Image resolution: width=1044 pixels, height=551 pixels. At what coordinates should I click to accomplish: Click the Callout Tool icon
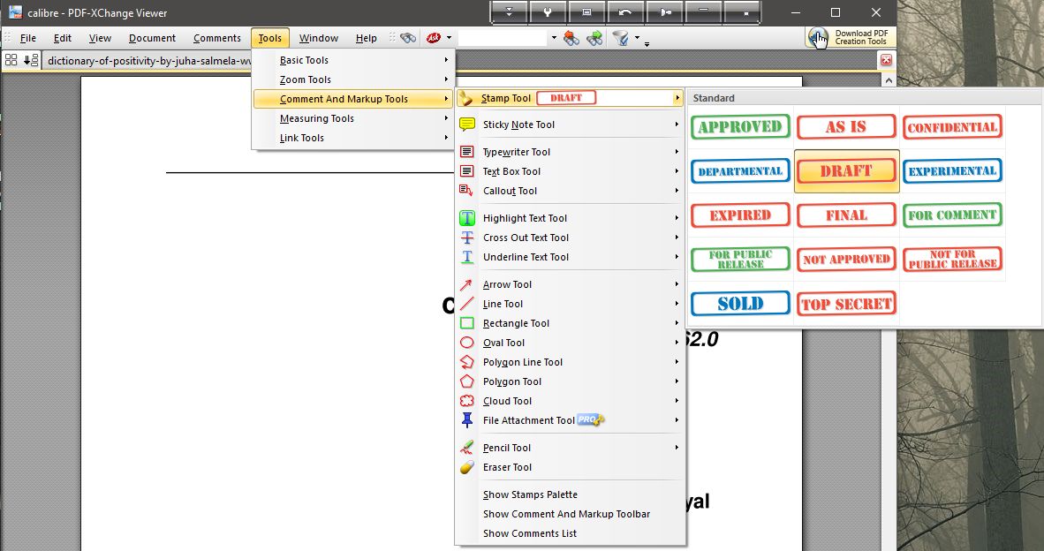click(x=466, y=191)
